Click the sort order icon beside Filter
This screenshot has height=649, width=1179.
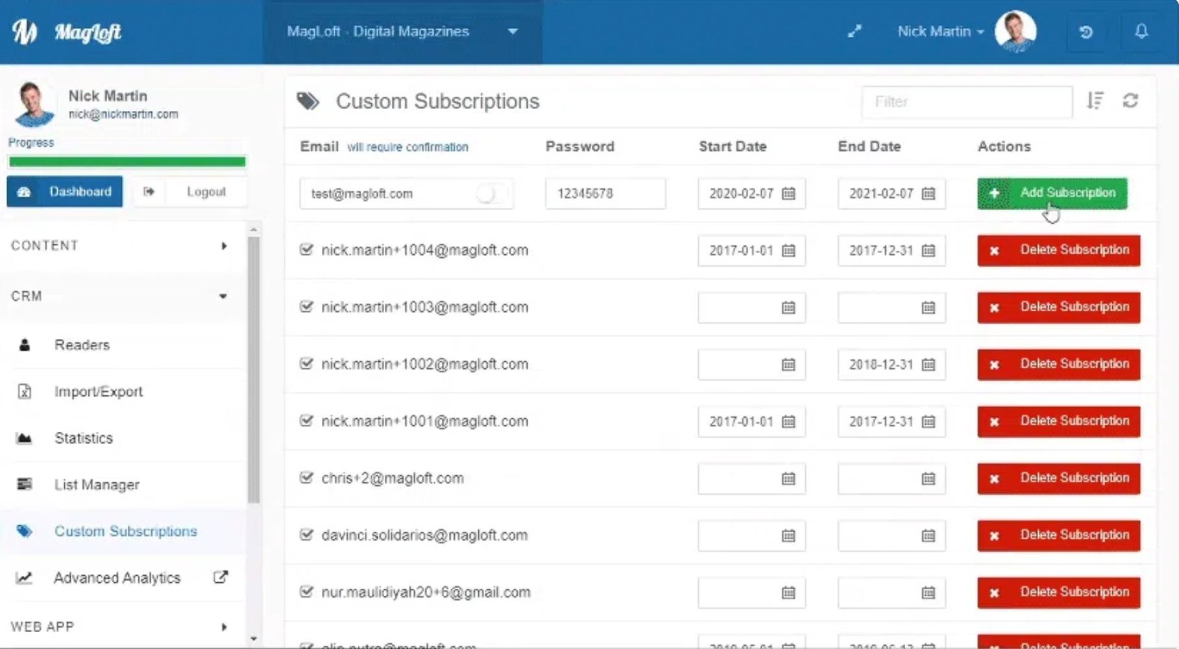(1095, 101)
